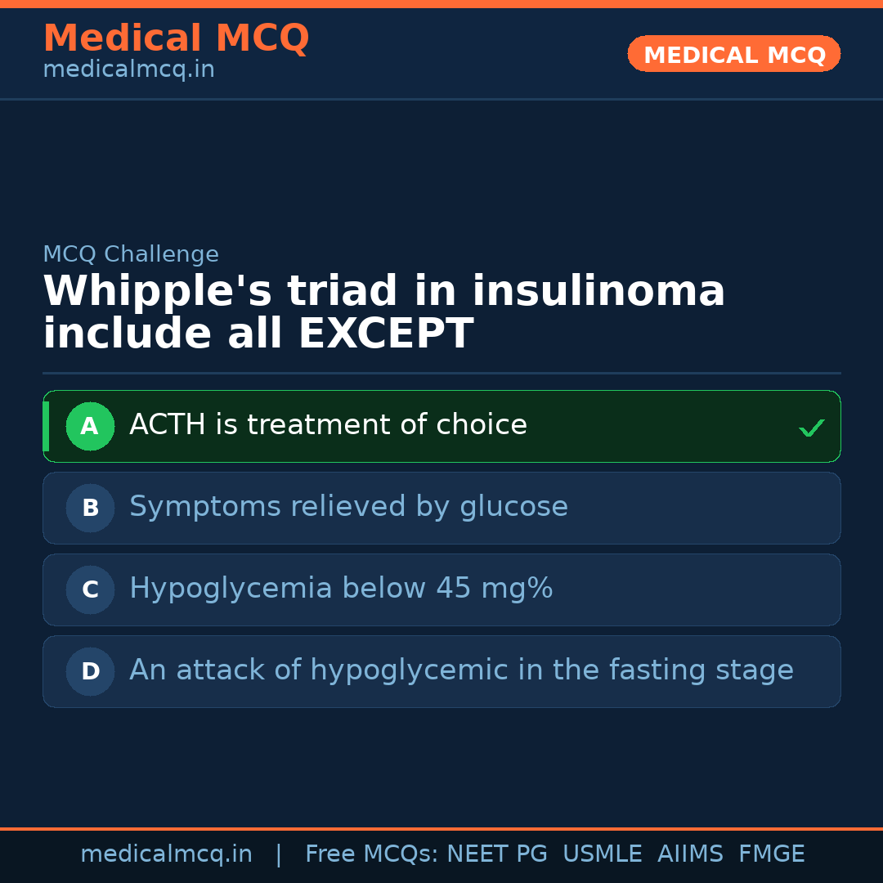Viewport: 883px width, 883px height.
Task: Open the medicalmcq.in link under the logo
Action: [x=128, y=70]
